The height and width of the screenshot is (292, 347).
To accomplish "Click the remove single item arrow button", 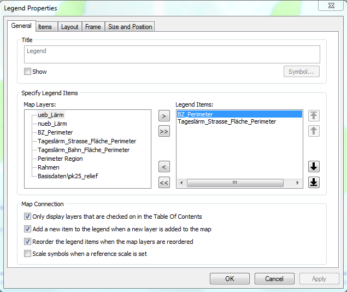I will tap(164, 167).
